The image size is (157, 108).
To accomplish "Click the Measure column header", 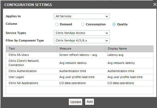I will [x=81, y=49].
